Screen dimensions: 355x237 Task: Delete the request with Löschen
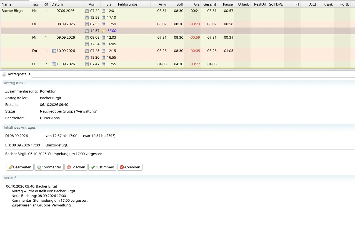(x=76, y=167)
